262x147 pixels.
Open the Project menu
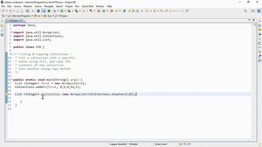tap(69, 7)
